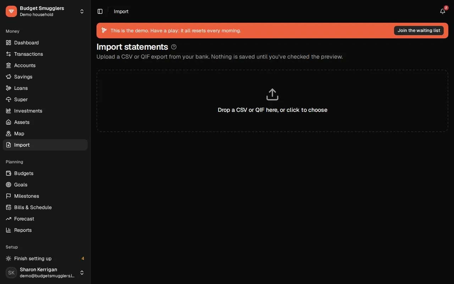Click the Map pin icon
This screenshot has width=454, height=284.
(x=9, y=133)
